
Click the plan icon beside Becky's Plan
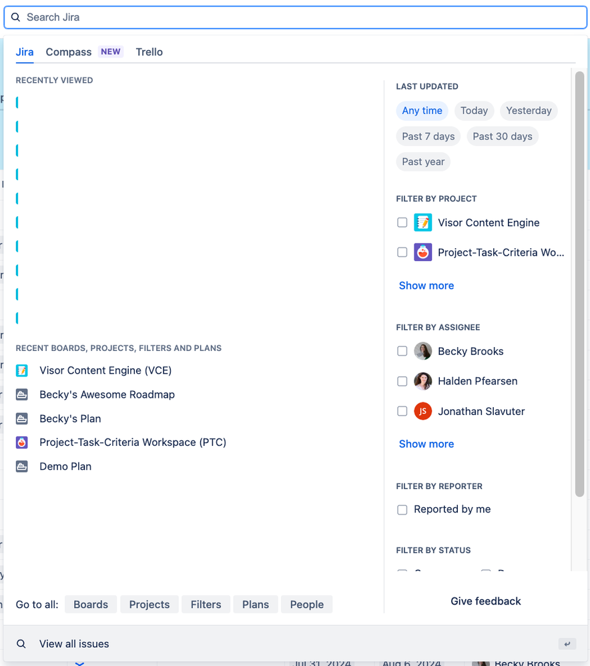coord(22,418)
